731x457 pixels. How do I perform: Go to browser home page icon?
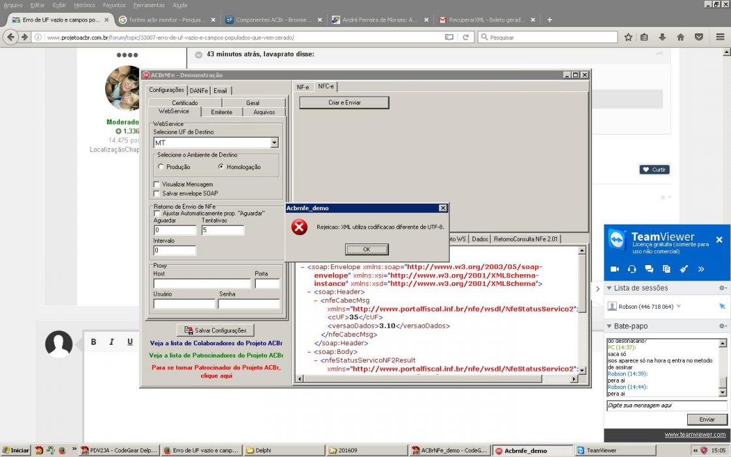(x=680, y=37)
